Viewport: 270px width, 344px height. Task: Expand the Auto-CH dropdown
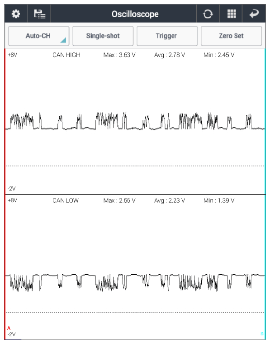click(39, 36)
